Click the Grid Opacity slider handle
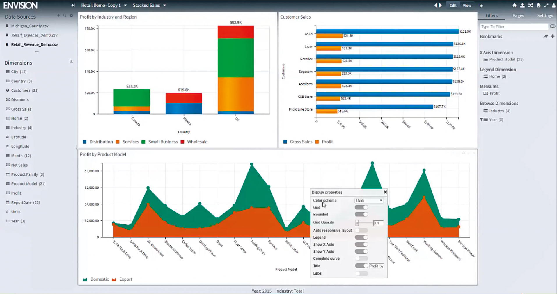Viewport: 557px width, 294px height. click(x=357, y=223)
